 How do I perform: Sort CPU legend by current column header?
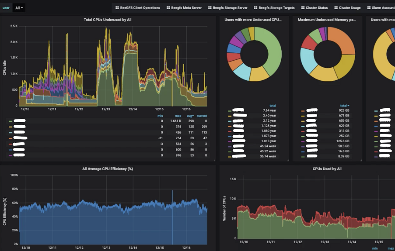pos(202,116)
